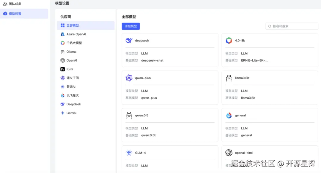The image size is (321, 173).
Task: Click the 智谱AI provider icon
Action: tap(63, 86)
